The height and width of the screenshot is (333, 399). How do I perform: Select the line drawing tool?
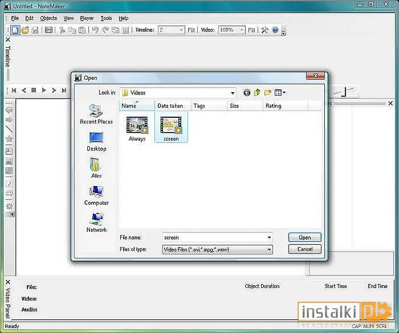click(x=9, y=129)
